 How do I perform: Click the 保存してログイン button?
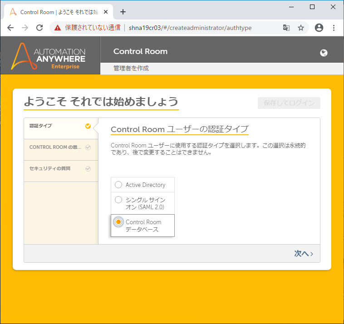[289, 103]
